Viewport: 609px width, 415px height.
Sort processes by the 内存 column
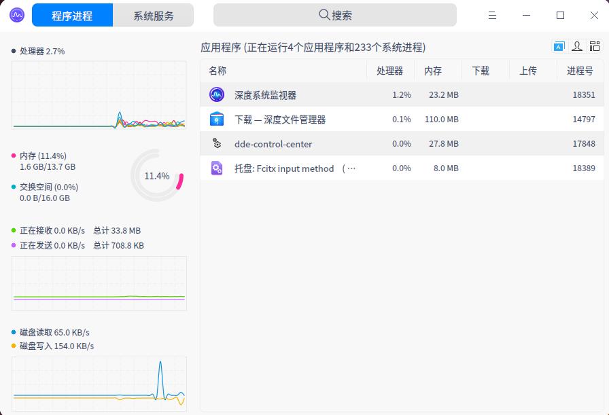point(434,70)
